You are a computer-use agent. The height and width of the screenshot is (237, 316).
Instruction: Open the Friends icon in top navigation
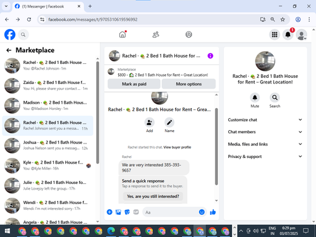[x=155, y=35]
